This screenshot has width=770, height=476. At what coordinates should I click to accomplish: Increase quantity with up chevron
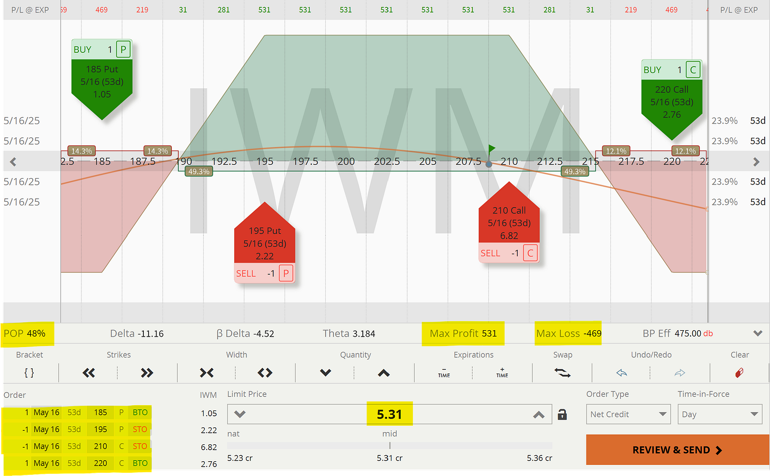tap(384, 373)
